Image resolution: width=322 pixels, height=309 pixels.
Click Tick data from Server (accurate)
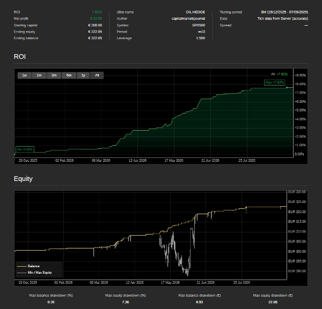283,18
